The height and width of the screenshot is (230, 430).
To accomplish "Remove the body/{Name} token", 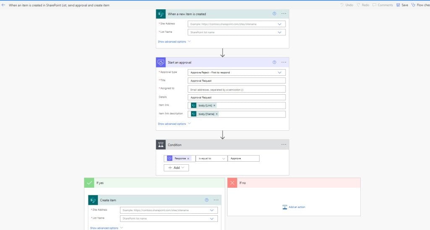I will click(x=217, y=114).
